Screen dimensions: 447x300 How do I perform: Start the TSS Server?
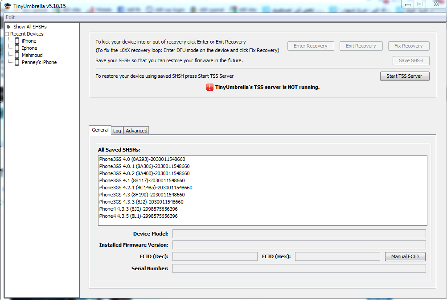[x=405, y=76]
